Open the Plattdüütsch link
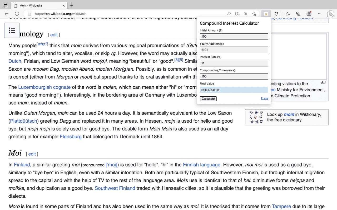 pos(23,121)
